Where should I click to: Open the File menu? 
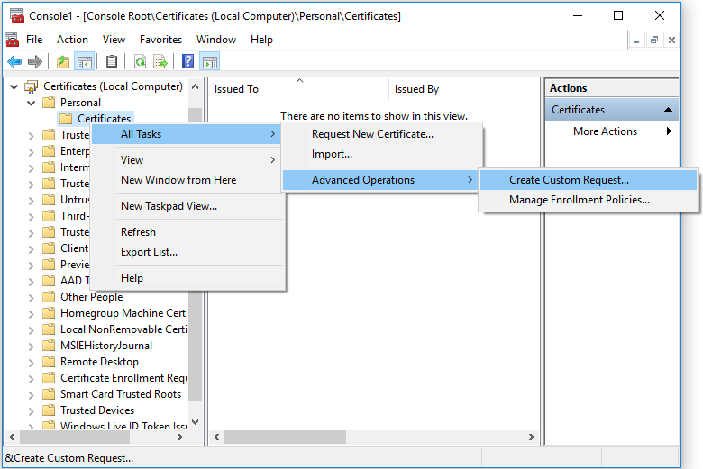34,40
